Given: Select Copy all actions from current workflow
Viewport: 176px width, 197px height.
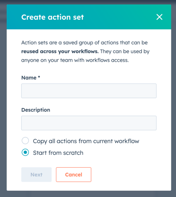Looking at the screenshot, I should [25, 141].
